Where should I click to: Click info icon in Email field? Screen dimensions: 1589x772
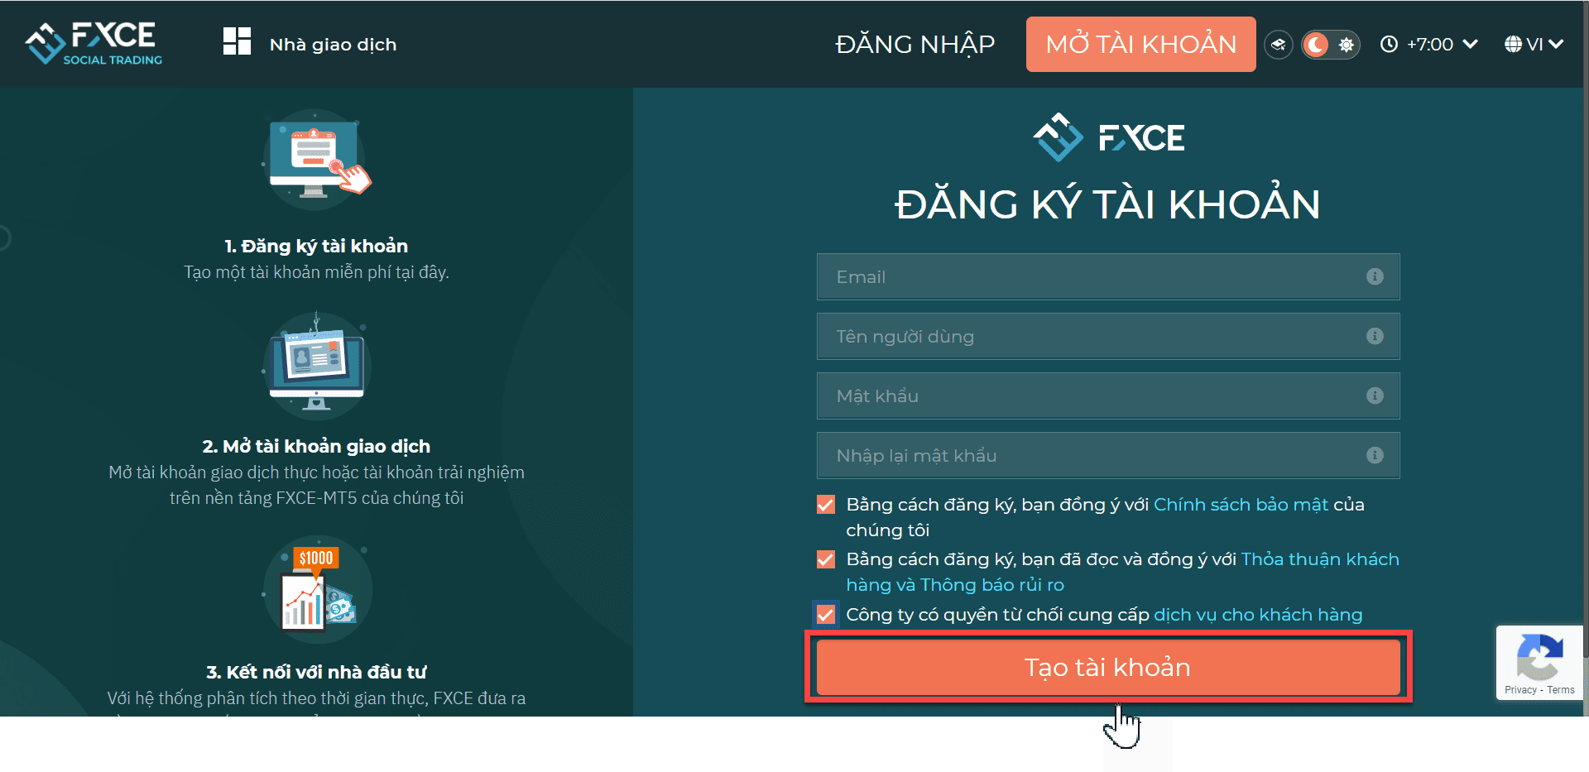(1375, 276)
